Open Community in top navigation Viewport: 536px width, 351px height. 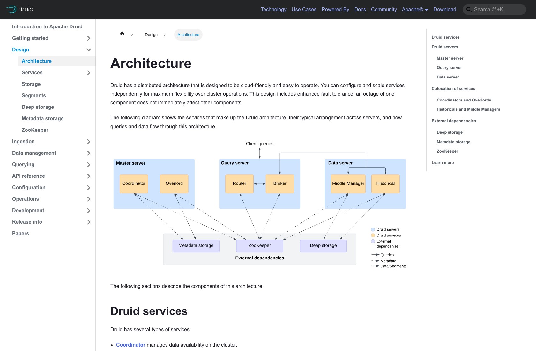click(x=384, y=10)
